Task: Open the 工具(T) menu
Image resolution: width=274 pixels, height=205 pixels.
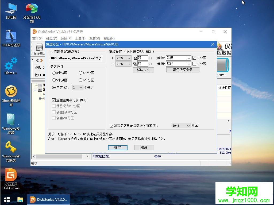Action: click(x=80, y=38)
